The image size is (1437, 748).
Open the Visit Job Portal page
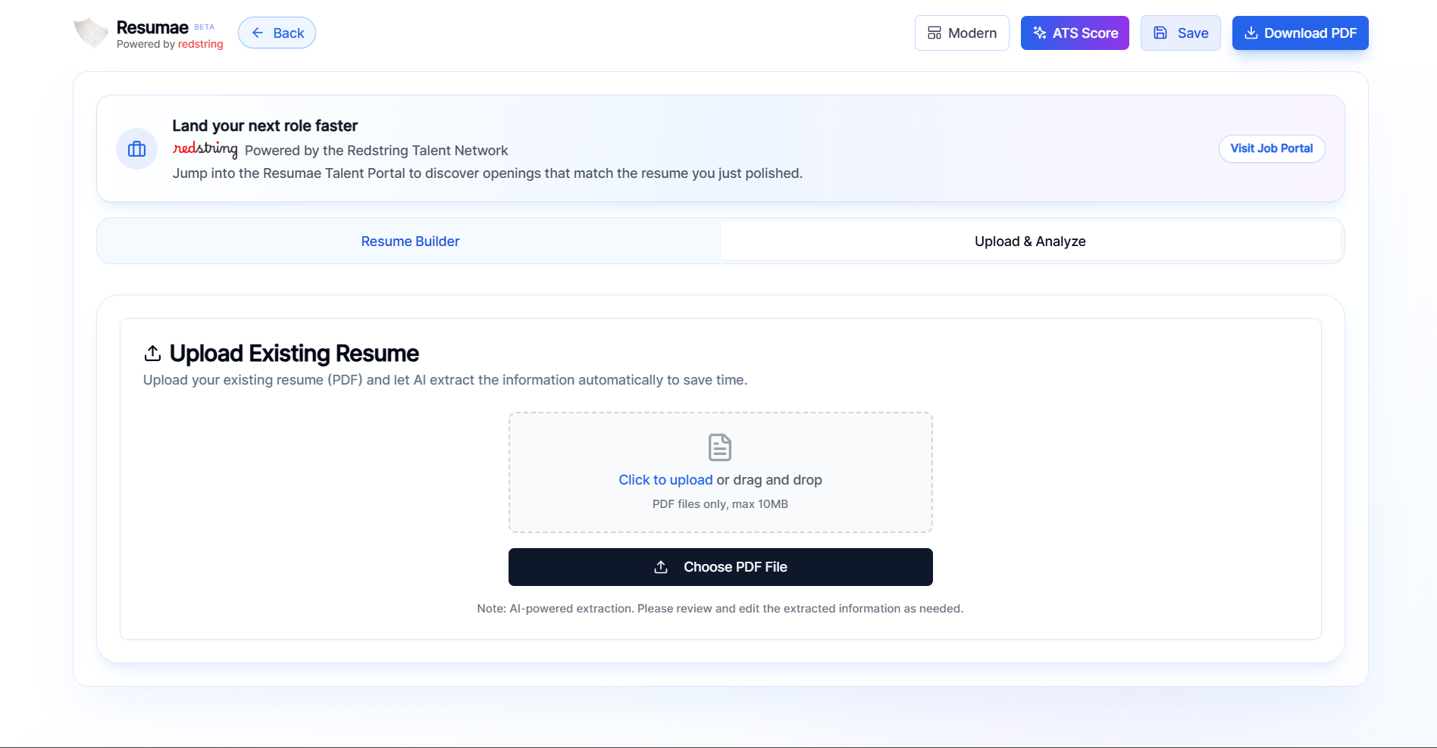1271,148
